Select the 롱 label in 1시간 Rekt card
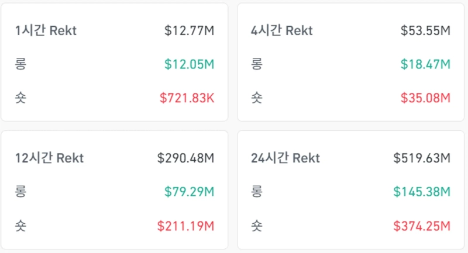 [21, 64]
